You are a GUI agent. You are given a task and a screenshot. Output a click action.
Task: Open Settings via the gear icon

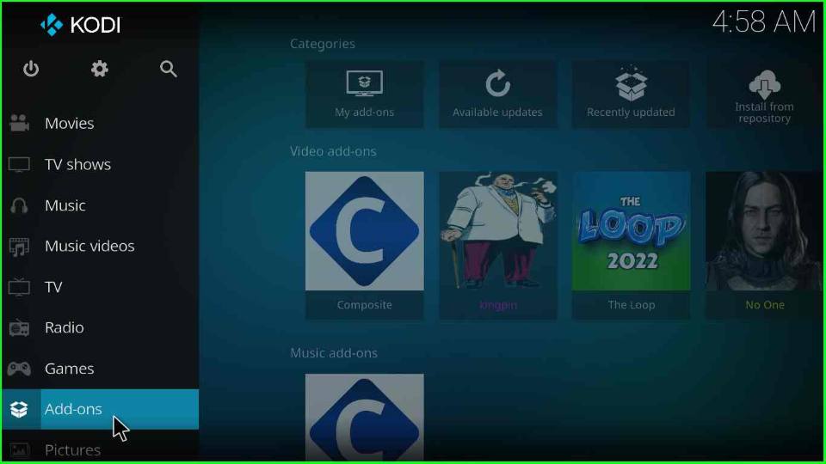(x=99, y=69)
